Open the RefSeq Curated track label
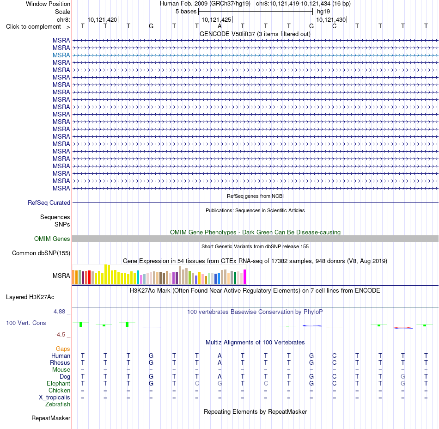Screen dimensions: 439x429 (49, 202)
